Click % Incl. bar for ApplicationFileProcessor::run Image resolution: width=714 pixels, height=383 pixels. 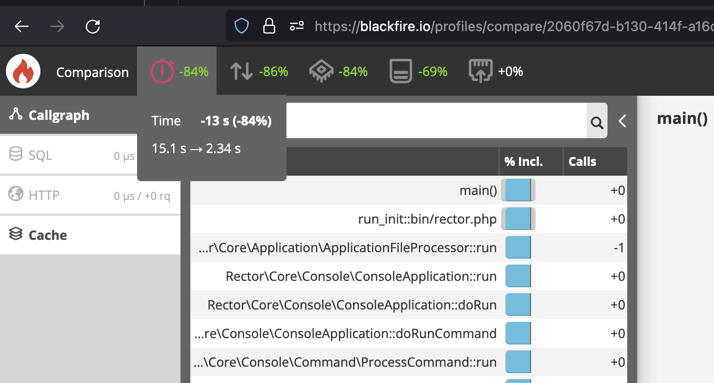(x=518, y=248)
